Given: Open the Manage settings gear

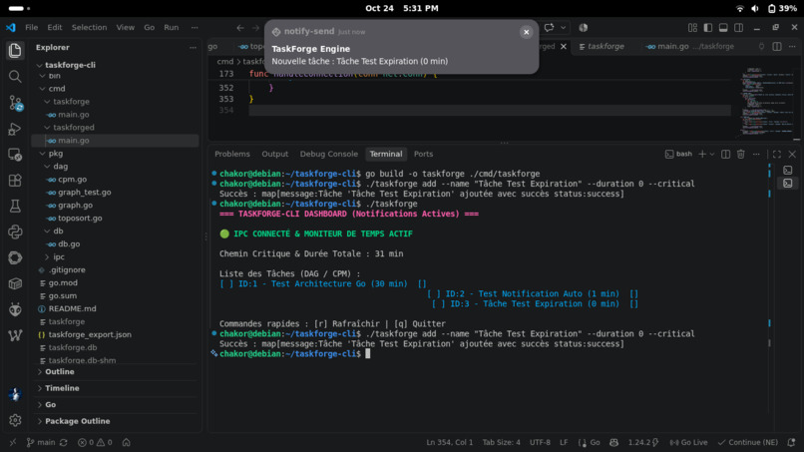Looking at the screenshot, I should (15, 420).
